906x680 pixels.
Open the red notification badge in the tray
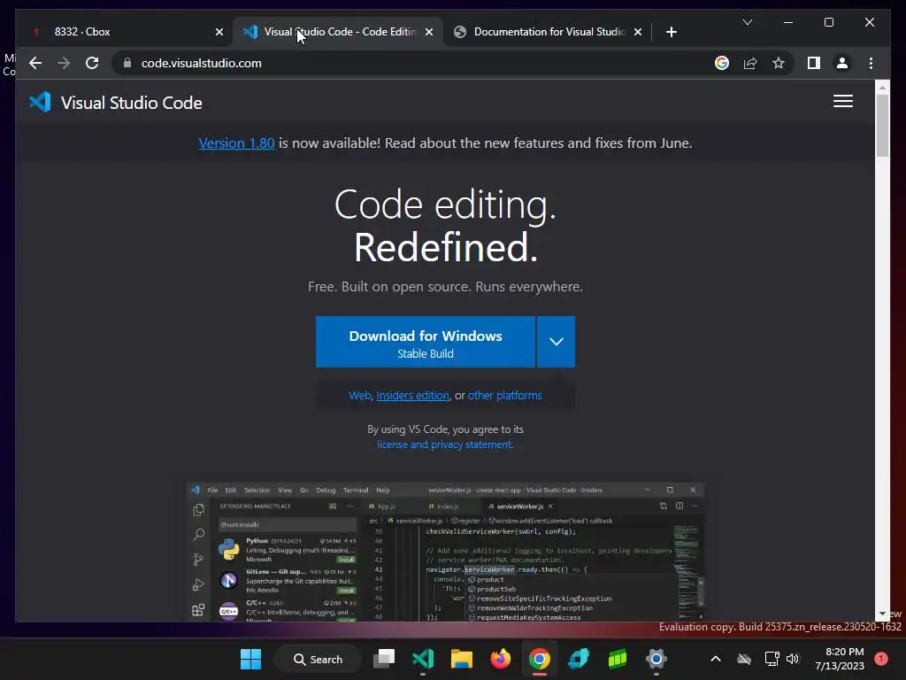880,659
